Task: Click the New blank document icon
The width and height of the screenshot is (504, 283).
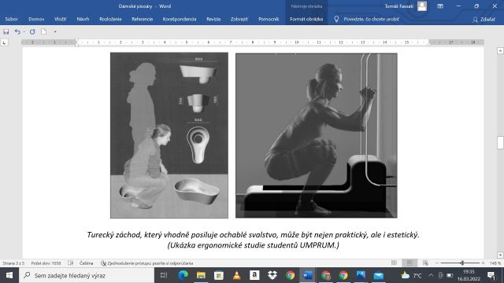Action: 43,31
